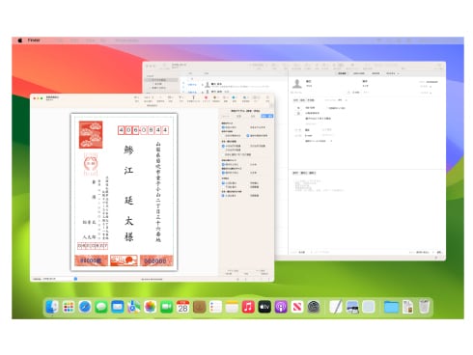Select the recipient name text on postcard
Image resolution: width=473 pixels, height=355 pixels.
click(128, 193)
